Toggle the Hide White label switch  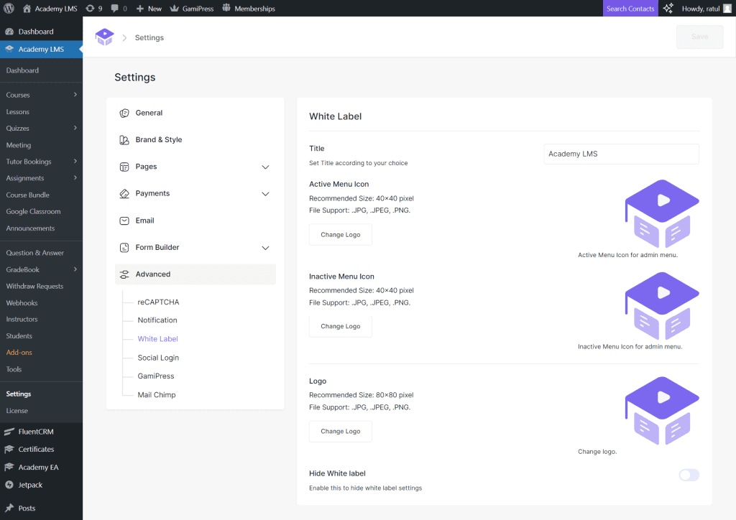coord(688,475)
